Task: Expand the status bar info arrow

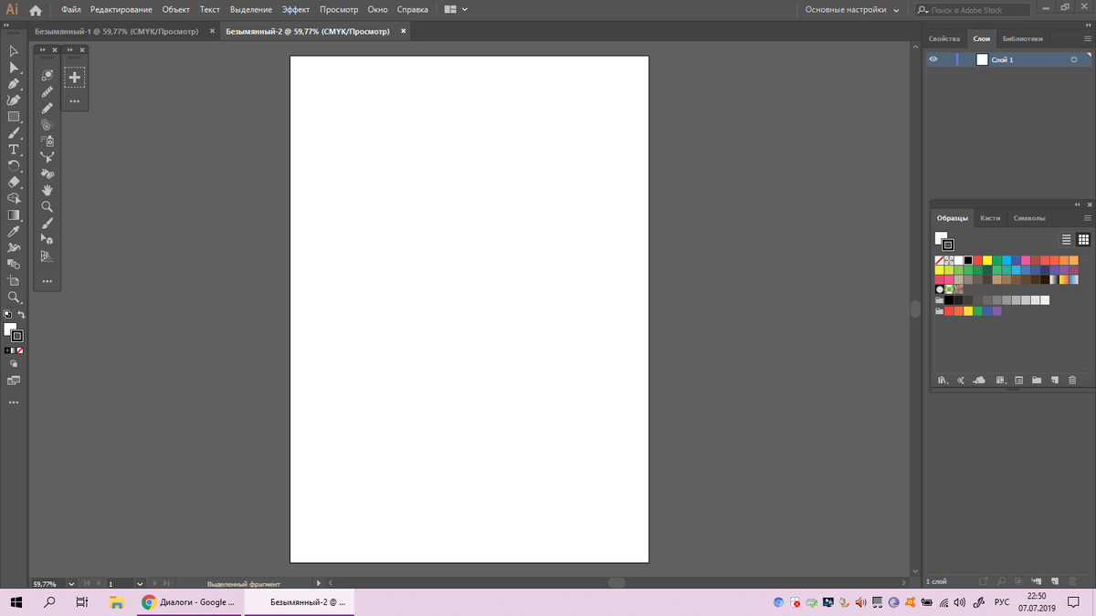Action: point(319,583)
